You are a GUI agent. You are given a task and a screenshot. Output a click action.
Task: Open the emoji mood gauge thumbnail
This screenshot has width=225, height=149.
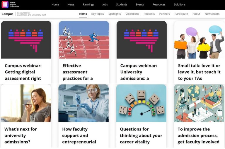point(141,103)
